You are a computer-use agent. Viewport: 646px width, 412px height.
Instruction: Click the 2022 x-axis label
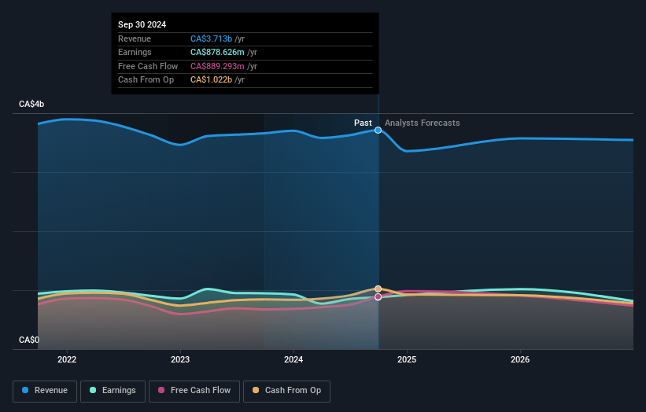click(x=67, y=359)
